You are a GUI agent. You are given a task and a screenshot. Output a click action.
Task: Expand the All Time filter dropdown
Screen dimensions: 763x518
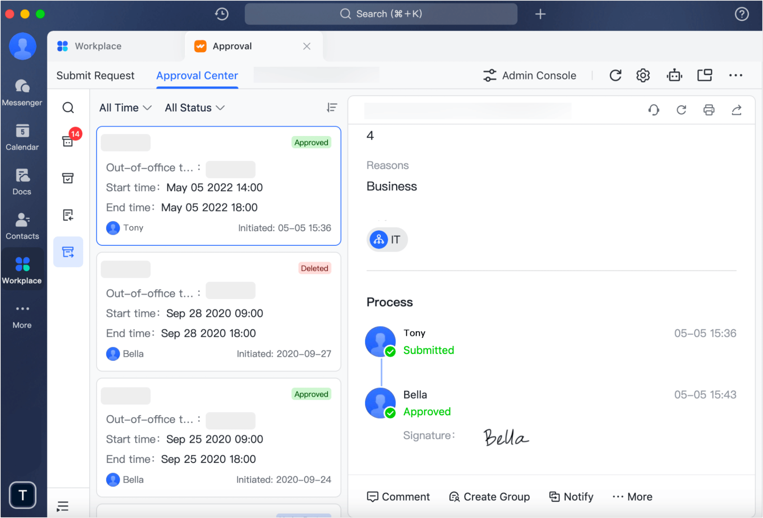[x=125, y=108]
